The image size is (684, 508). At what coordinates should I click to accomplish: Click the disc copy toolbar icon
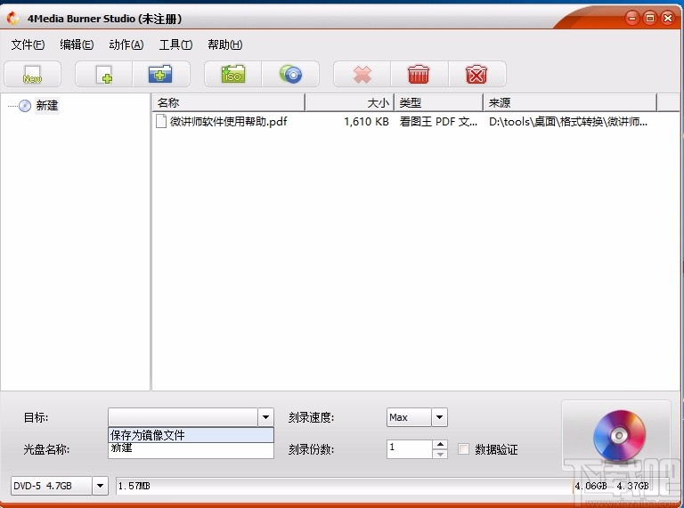(290, 75)
